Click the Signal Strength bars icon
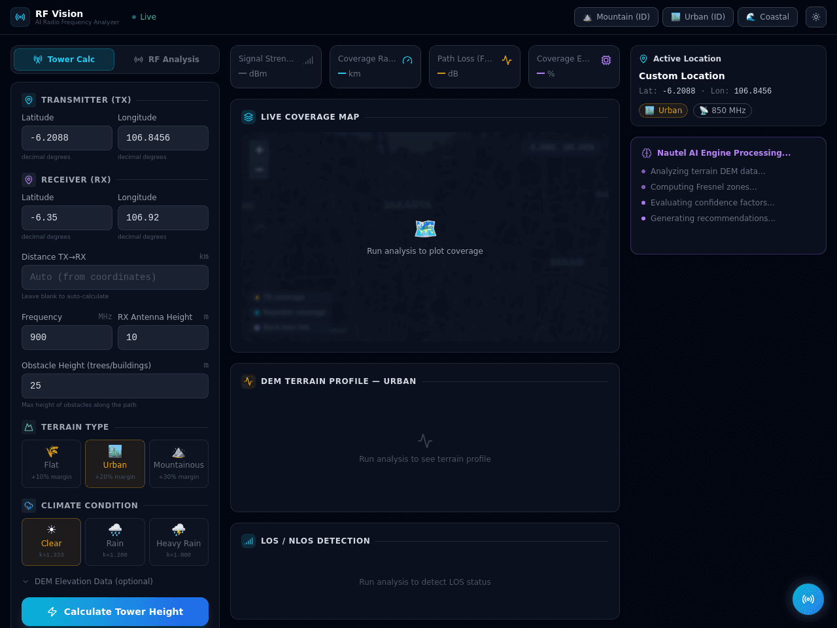The width and height of the screenshot is (837, 628). (x=309, y=60)
